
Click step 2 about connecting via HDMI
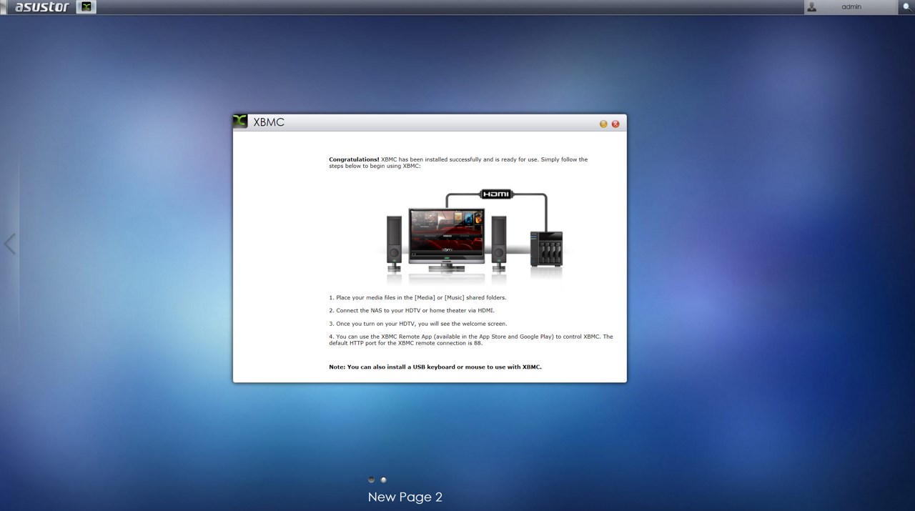point(412,310)
